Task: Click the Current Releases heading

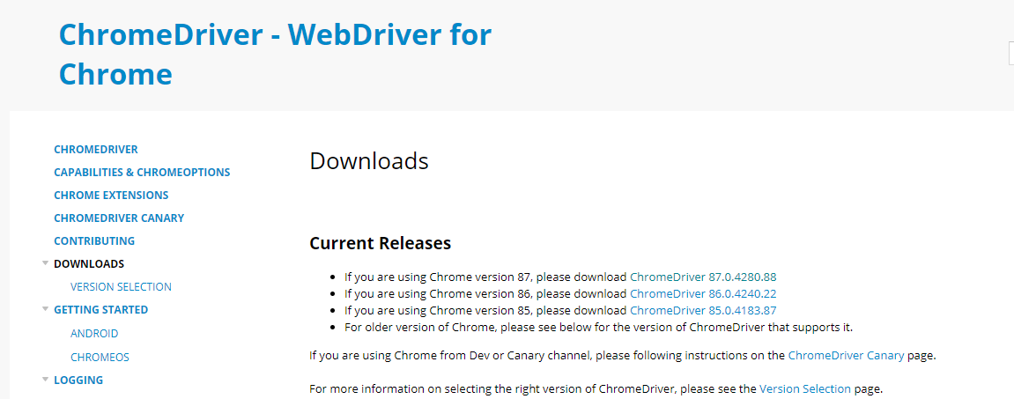Action: click(381, 244)
